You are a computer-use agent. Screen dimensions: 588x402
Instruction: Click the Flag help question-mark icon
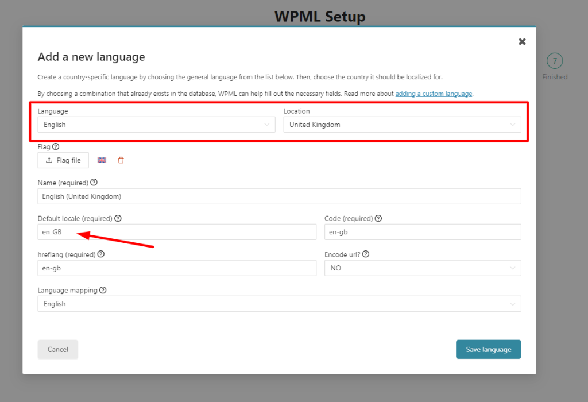pyautogui.click(x=56, y=146)
